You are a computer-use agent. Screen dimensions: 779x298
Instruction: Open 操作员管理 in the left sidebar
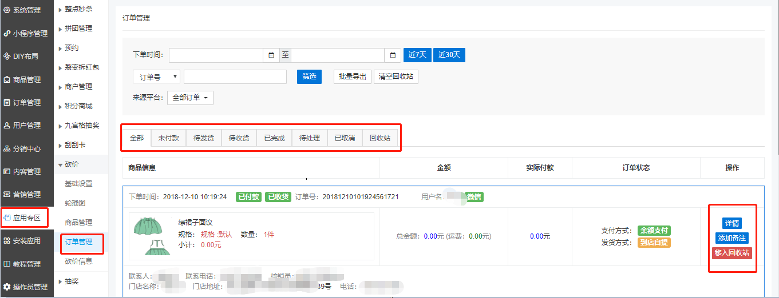click(27, 287)
